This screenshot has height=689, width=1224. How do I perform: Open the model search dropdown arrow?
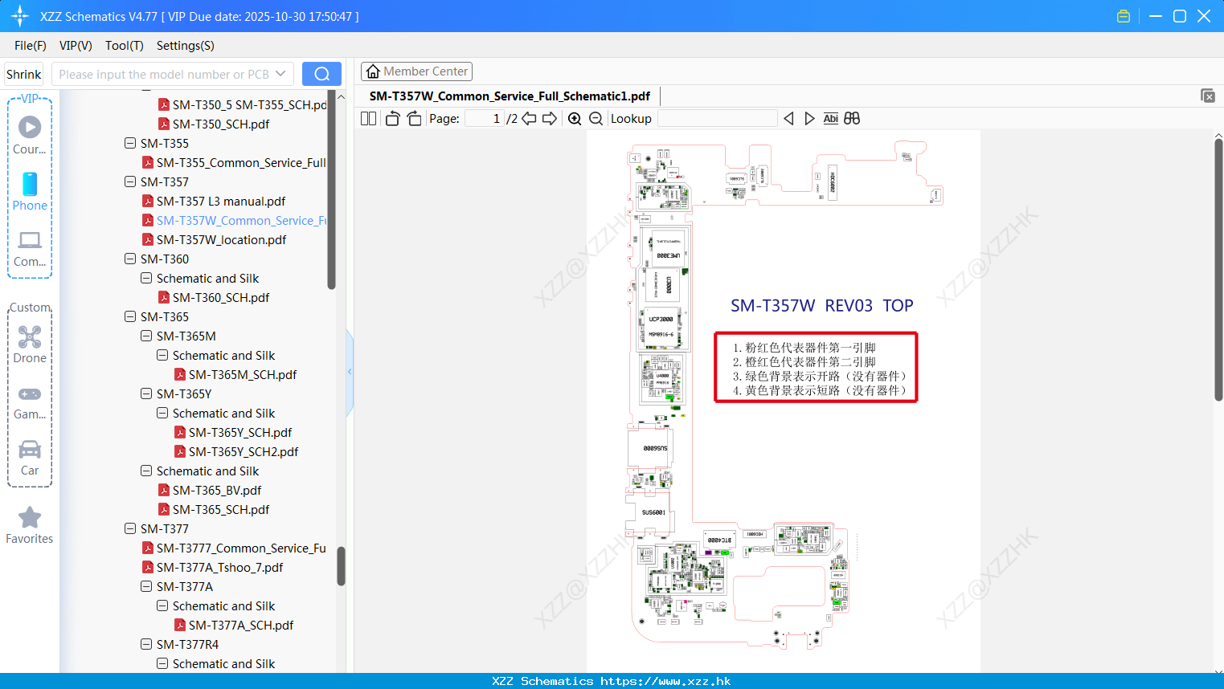pos(280,73)
